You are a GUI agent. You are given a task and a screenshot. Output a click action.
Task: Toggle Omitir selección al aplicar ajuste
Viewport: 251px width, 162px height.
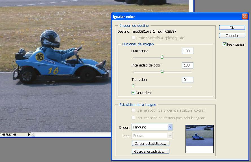coord(133,38)
